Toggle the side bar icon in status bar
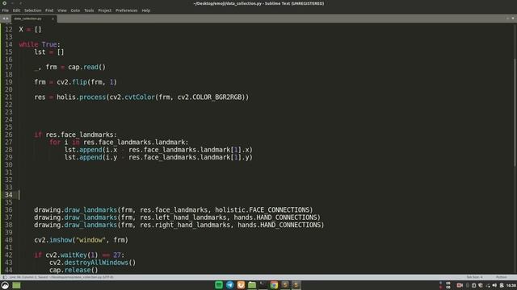 pyautogui.click(x=5, y=277)
